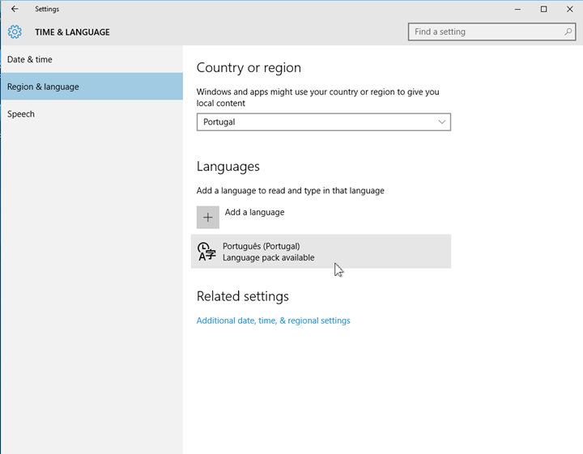
Task: Switch to Speech settings
Action: (91, 114)
